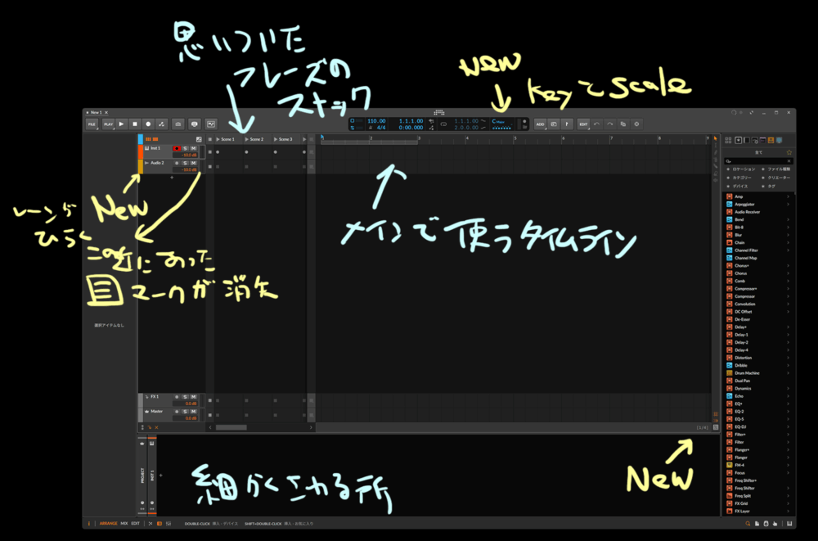Screen dimensions: 818x541
Task: Stop playback with the Stop button
Action: click(x=135, y=124)
